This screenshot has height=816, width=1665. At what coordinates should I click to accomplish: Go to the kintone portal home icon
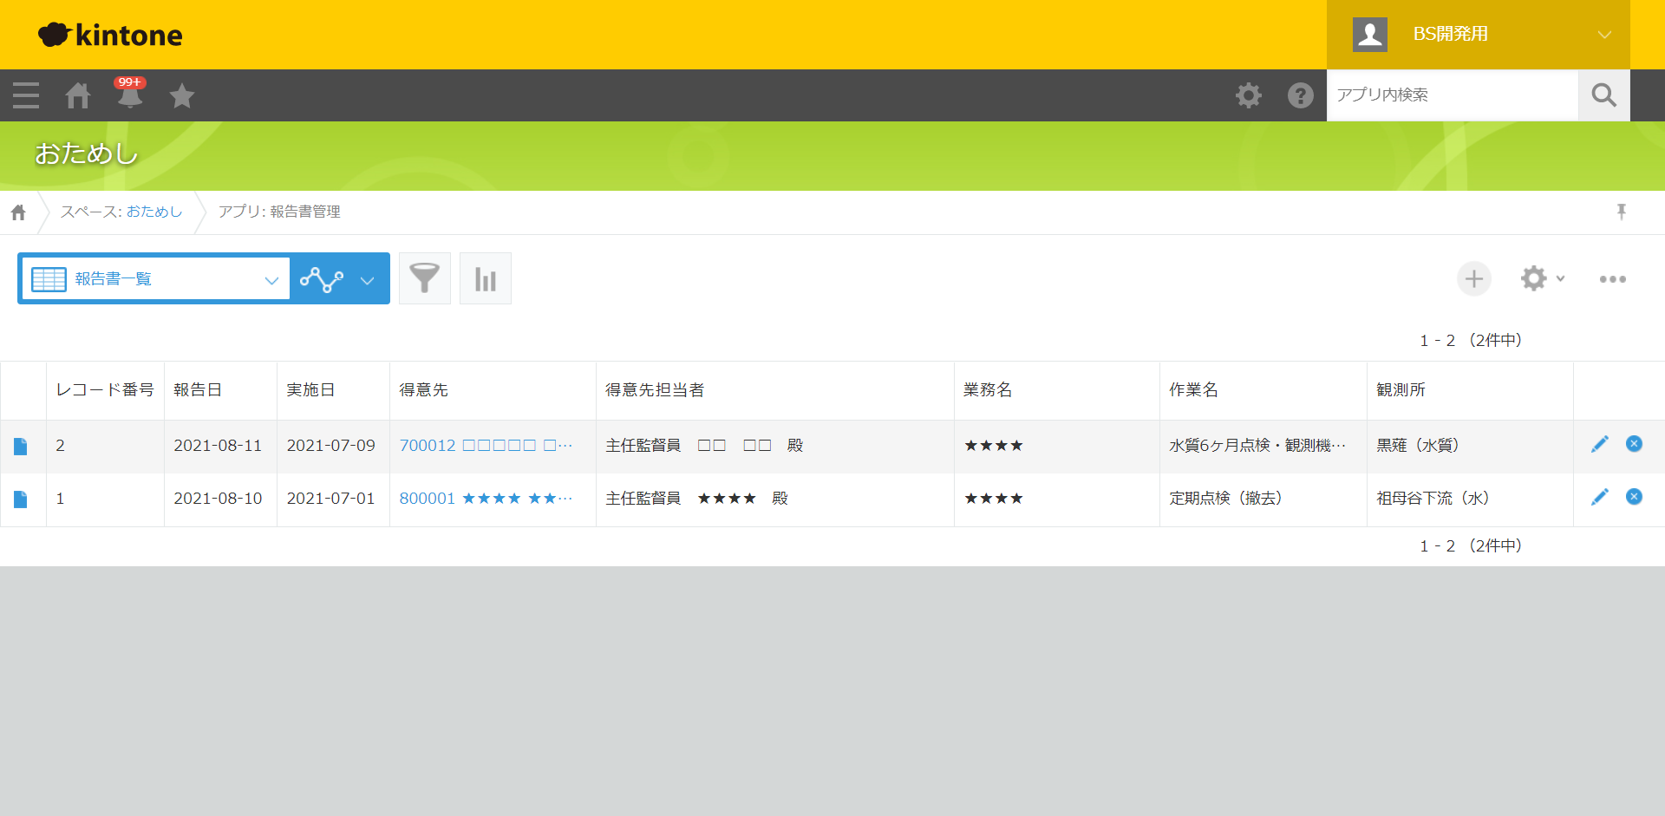[x=78, y=95]
